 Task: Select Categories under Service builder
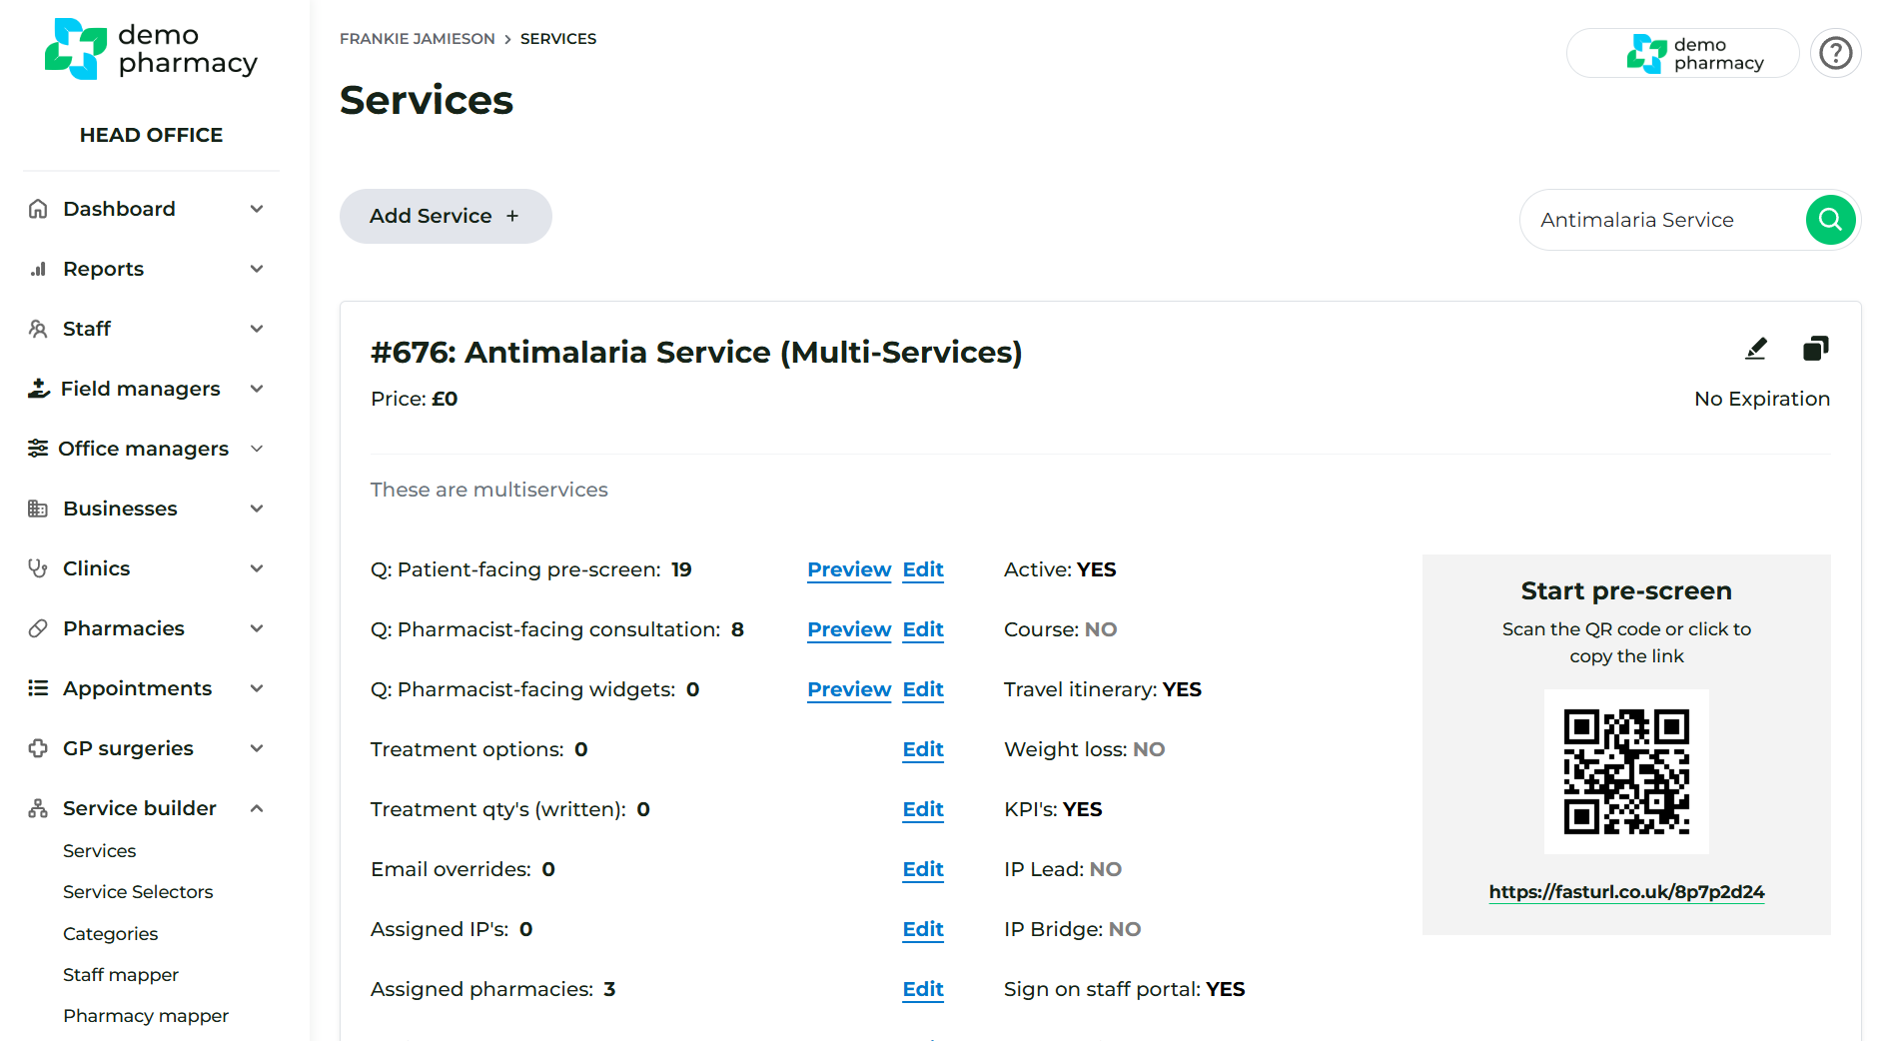click(x=110, y=934)
